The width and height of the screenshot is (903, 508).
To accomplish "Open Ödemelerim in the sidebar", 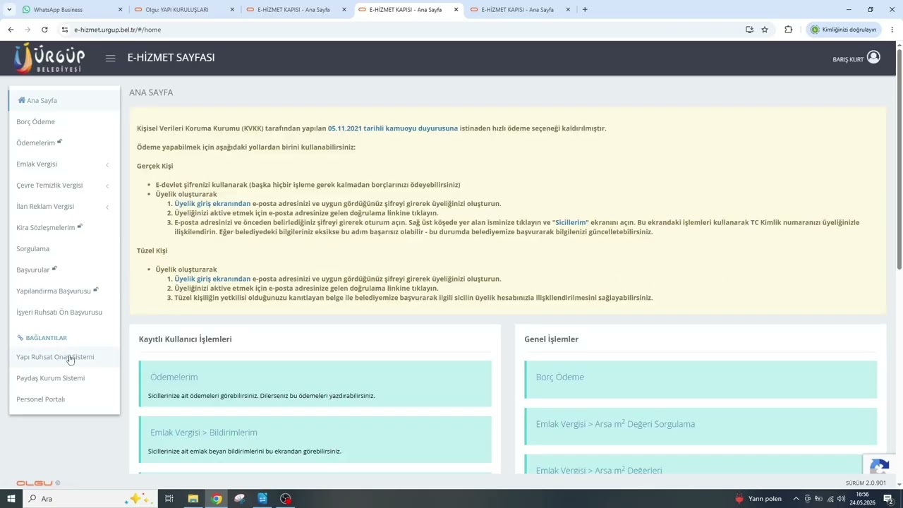I will point(64,143).
